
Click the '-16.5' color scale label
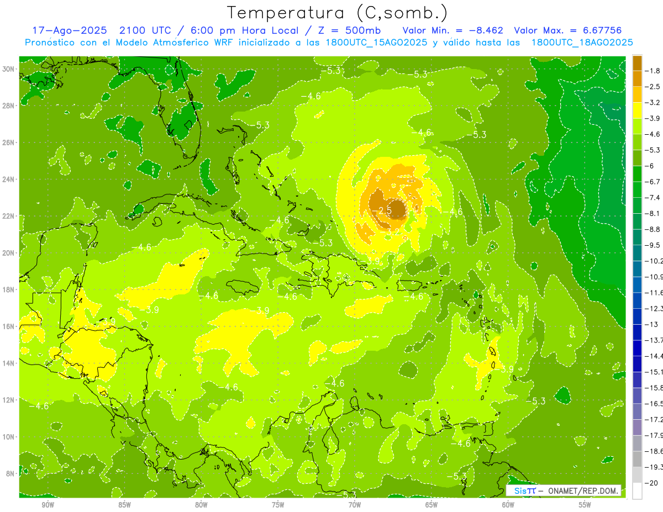click(654, 404)
